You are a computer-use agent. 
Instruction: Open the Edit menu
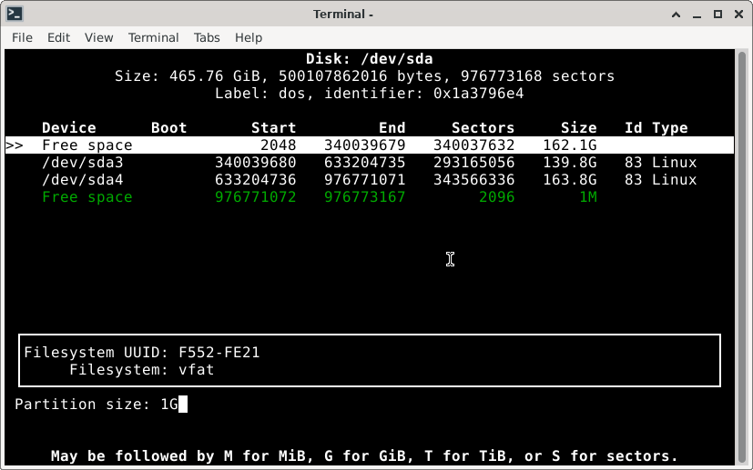(58, 37)
